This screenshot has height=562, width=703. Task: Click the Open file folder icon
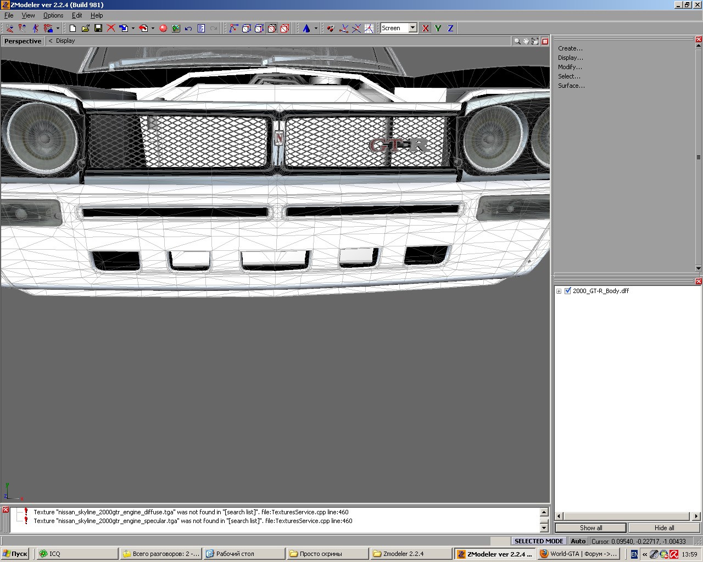[x=85, y=28]
